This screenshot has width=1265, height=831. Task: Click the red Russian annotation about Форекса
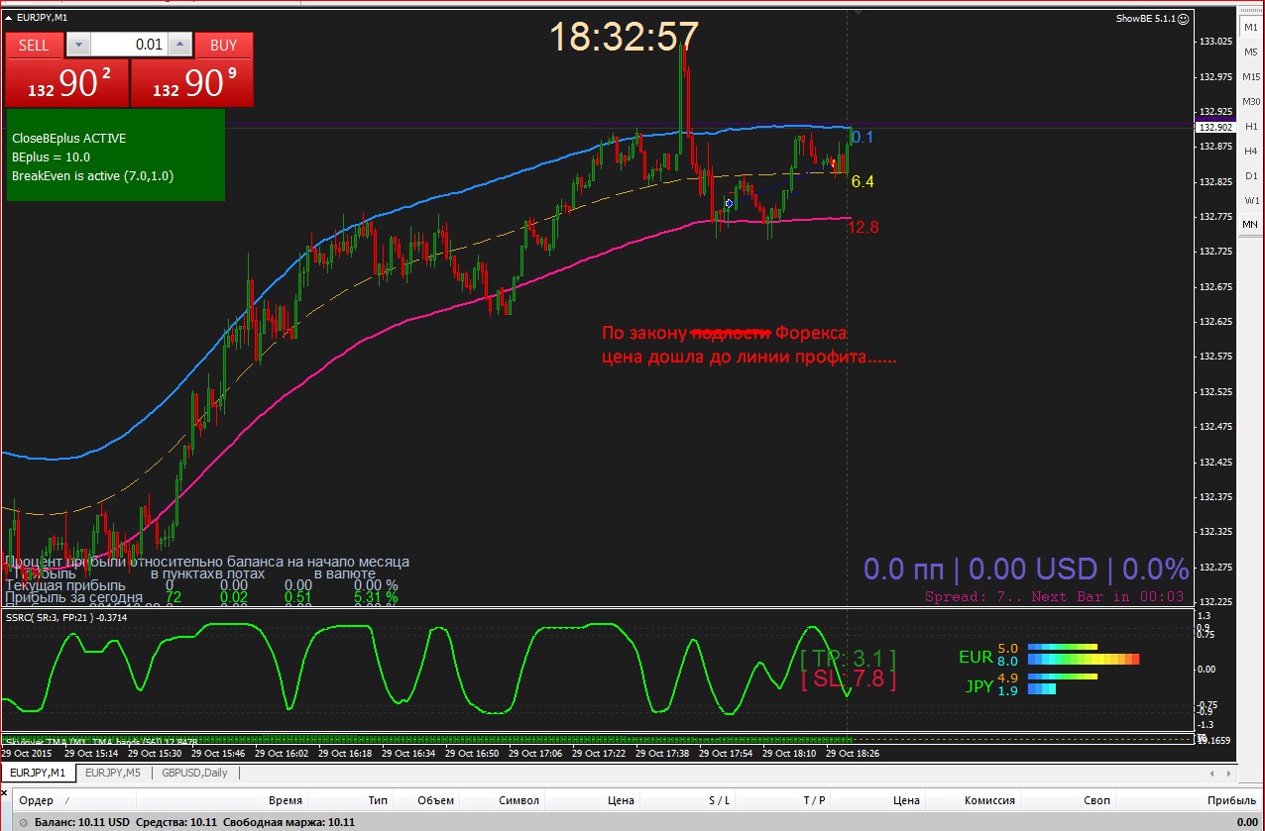click(x=749, y=345)
